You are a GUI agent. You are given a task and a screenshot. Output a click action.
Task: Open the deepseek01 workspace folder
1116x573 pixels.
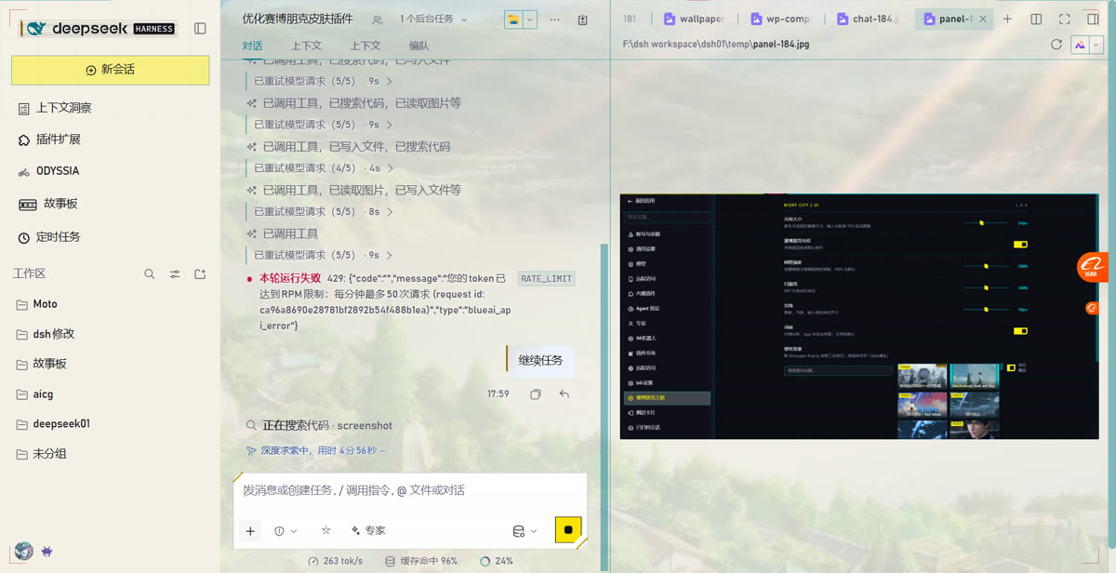tap(53, 424)
